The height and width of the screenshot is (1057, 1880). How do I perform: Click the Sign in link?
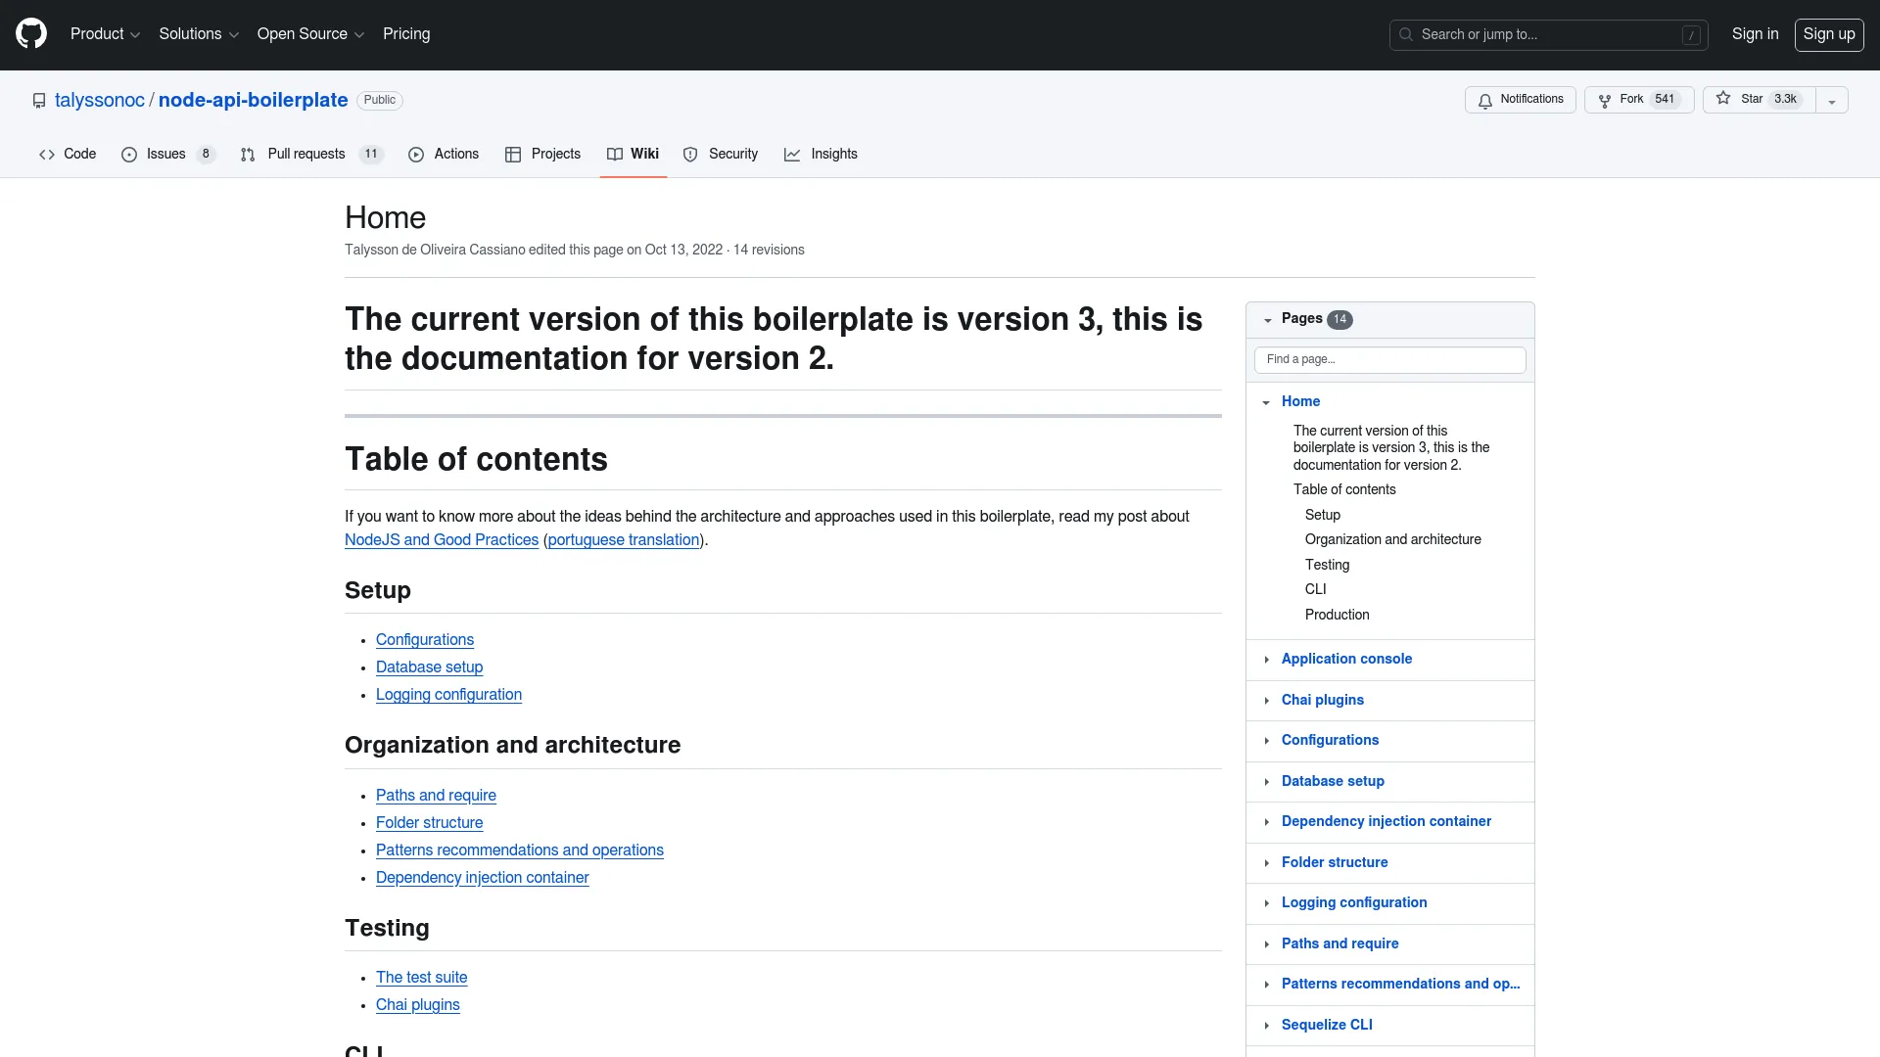click(x=1755, y=34)
